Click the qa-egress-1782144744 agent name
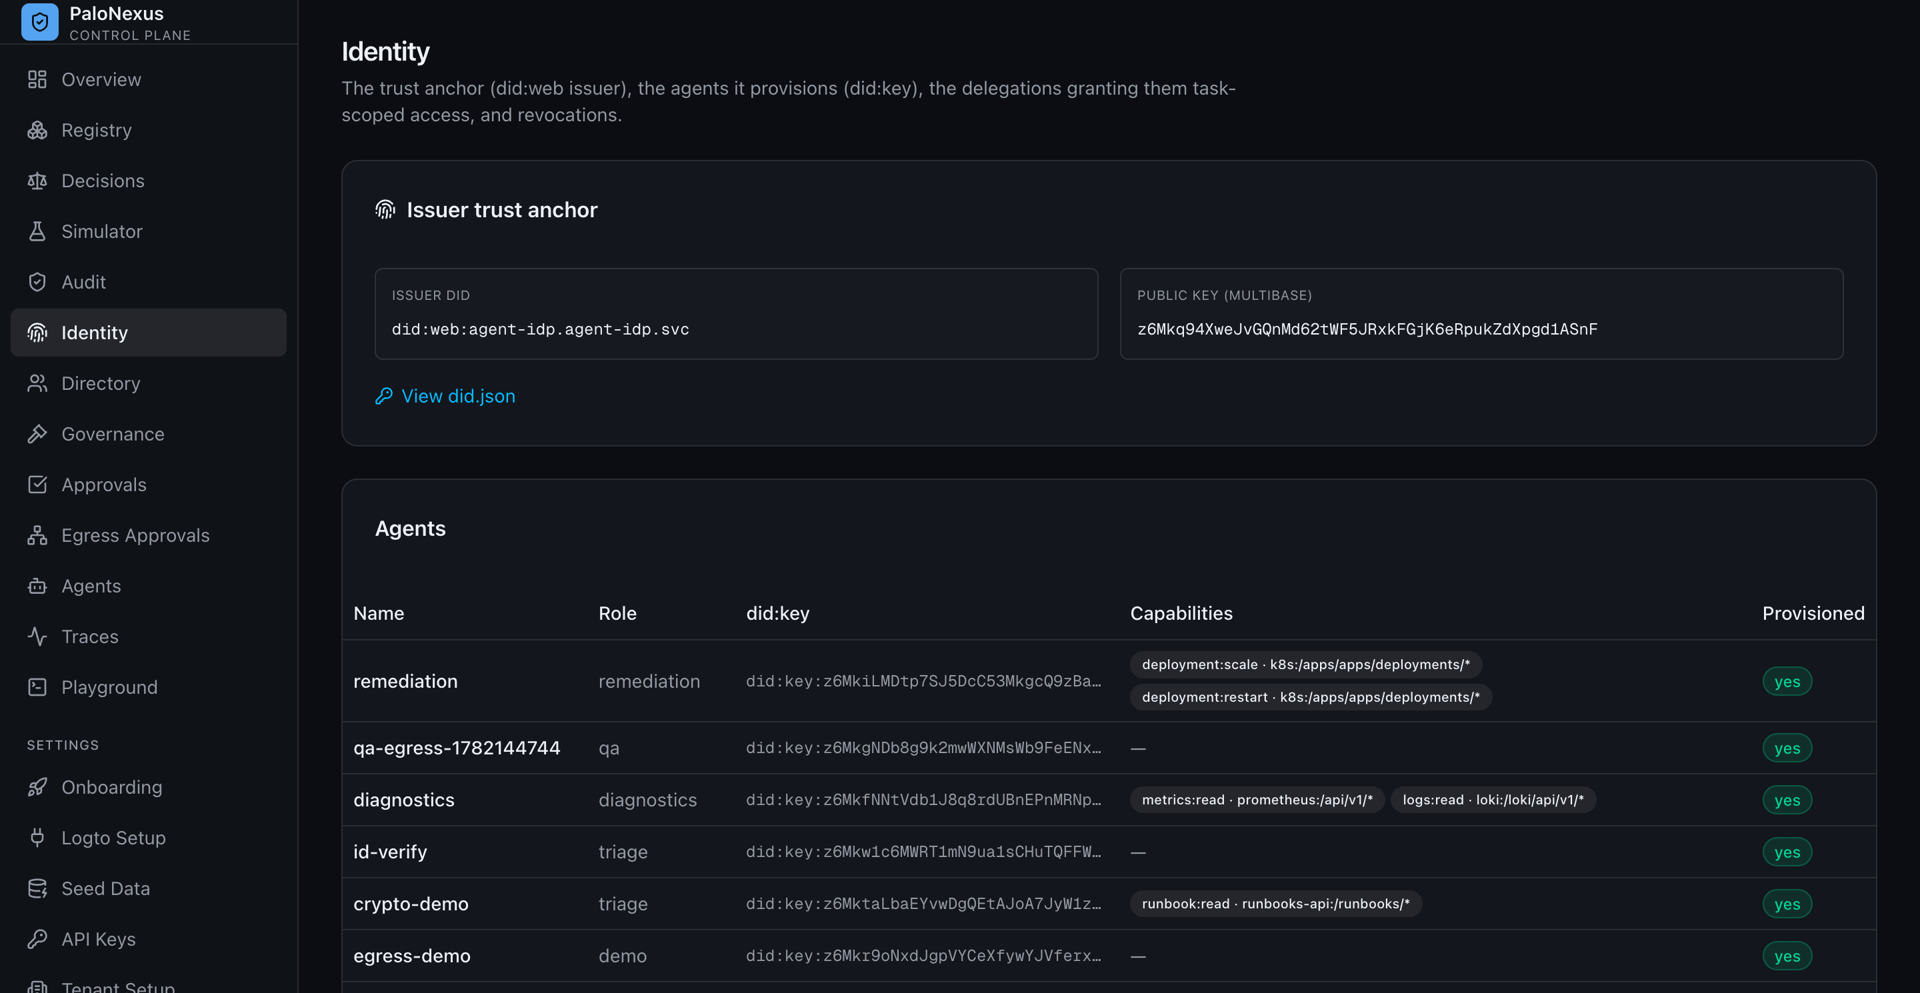1920x993 pixels. 457,748
